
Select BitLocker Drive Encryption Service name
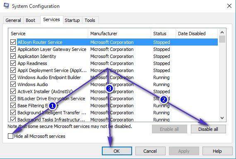(x=51, y=99)
